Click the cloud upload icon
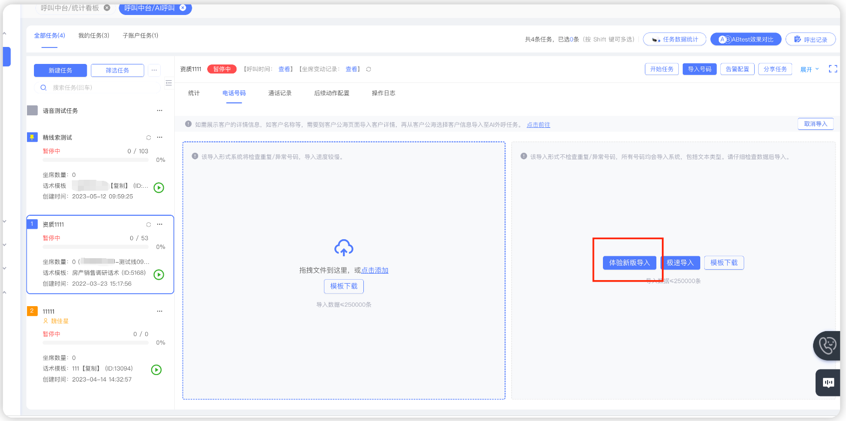This screenshot has height=421, width=846. (343, 248)
